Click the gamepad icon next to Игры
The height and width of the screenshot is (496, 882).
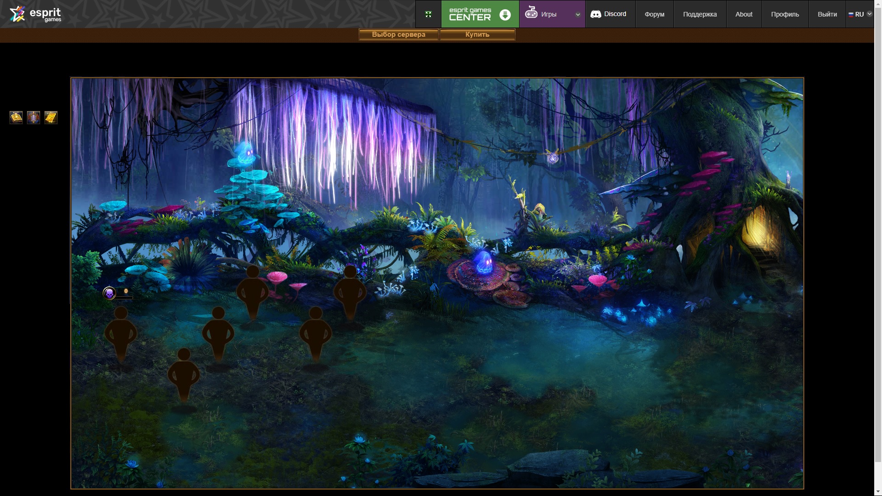tap(531, 13)
